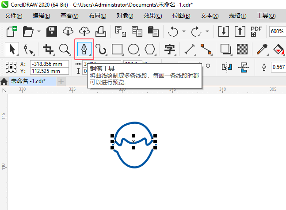Click the New Document icon
The image size is (286, 210).
coord(12,31)
